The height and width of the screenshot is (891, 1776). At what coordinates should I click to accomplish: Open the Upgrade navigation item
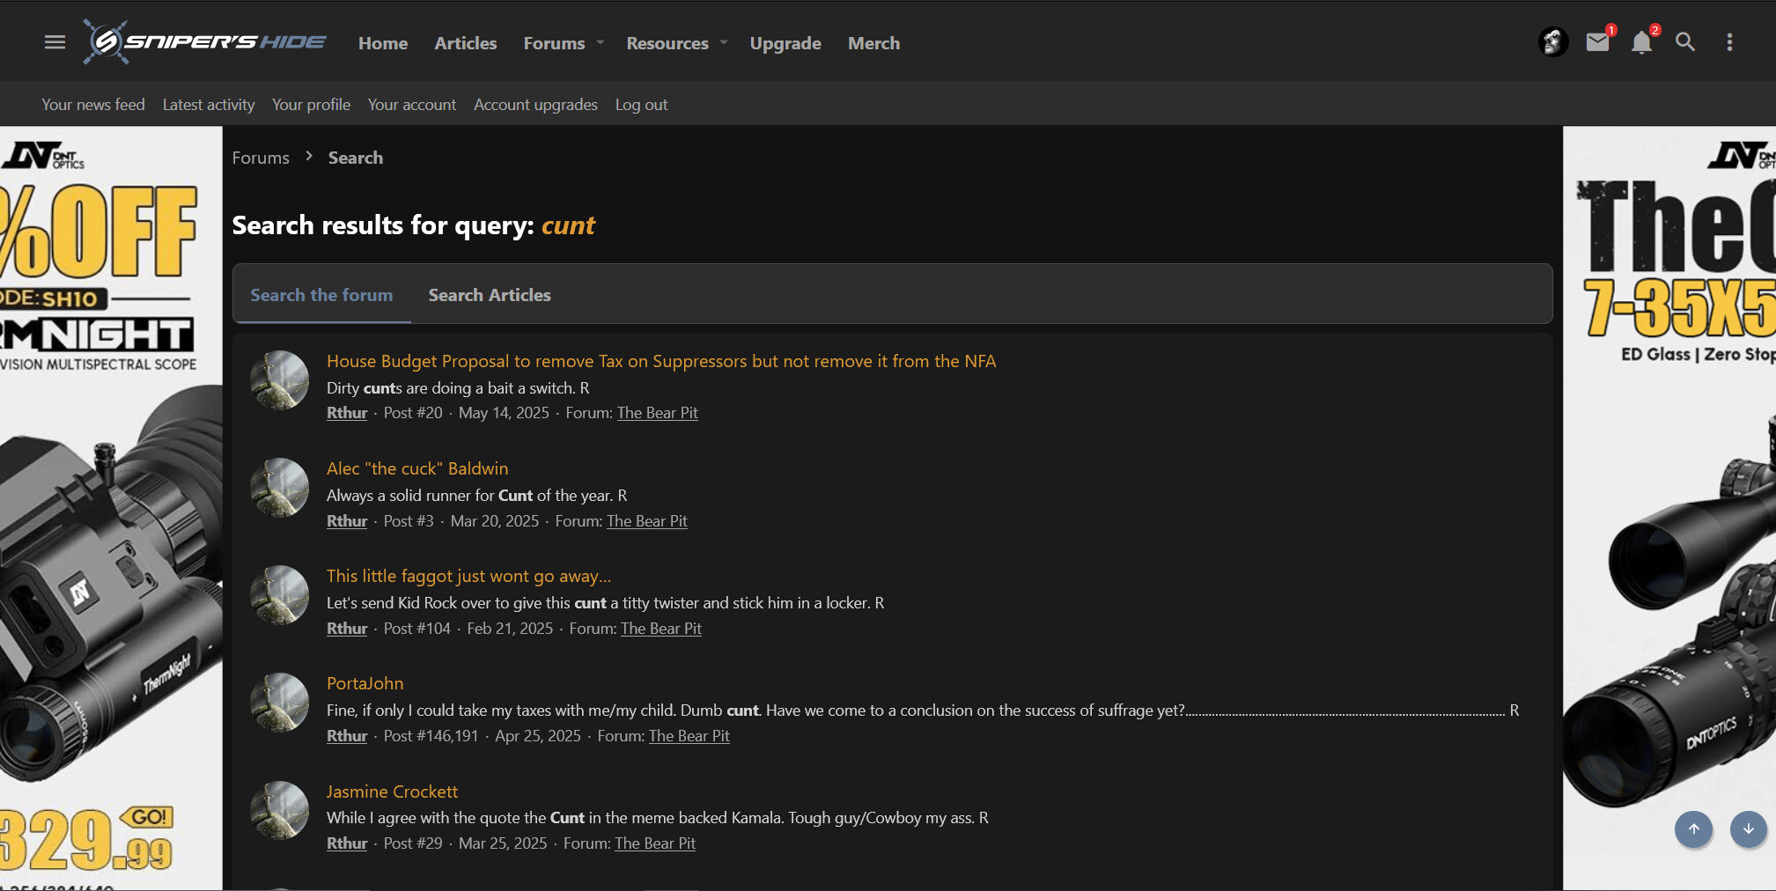pos(785,43)
